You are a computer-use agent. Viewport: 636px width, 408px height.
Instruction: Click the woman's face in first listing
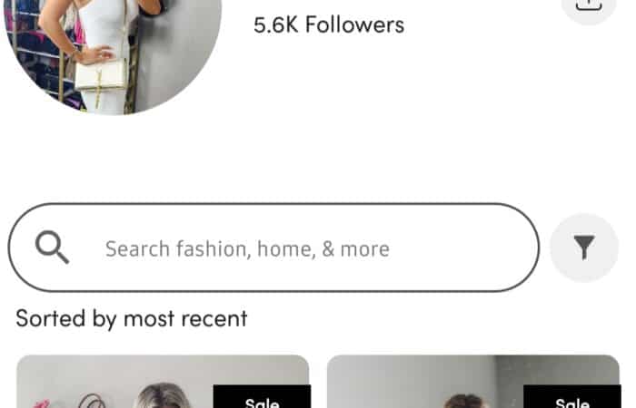click(163, 397)
